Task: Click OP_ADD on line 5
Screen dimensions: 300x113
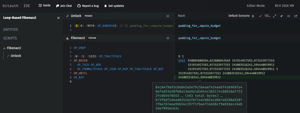Action: tap(95, 65)
